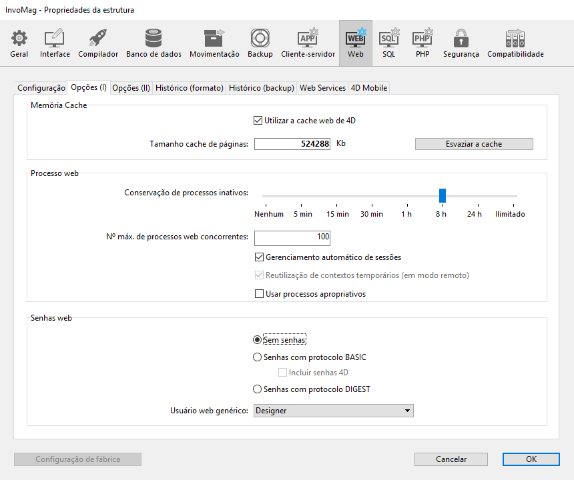The height and width of the screenshot is (480, 574).
Task: Open the PHP settings icon
Action: click(x=422, y=43)
